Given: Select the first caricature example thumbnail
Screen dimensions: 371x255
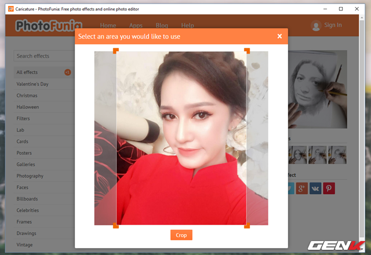Looking at the screenshot, I should click(297, 155).
